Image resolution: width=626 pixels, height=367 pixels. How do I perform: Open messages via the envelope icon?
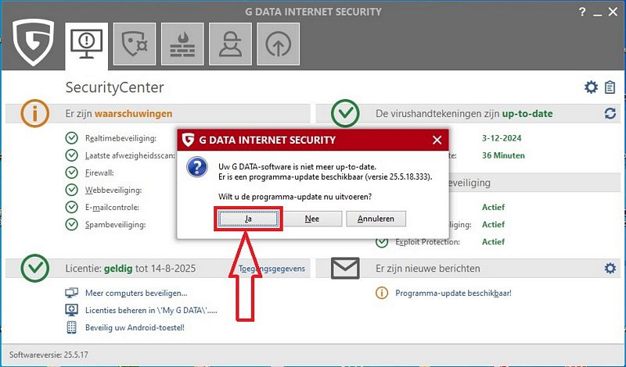pos(345,268)
